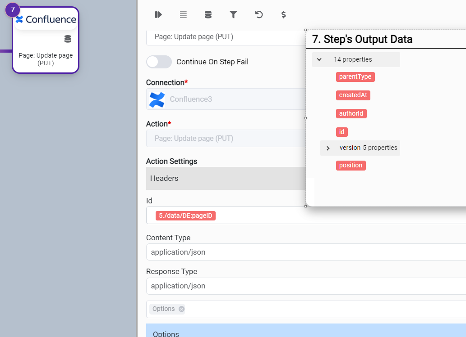Open the Action dropdown field
Screen dimensions: 466x337
[226, 139]
